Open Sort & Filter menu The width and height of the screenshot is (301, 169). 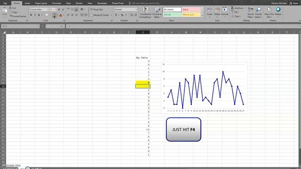click(251, 12)
